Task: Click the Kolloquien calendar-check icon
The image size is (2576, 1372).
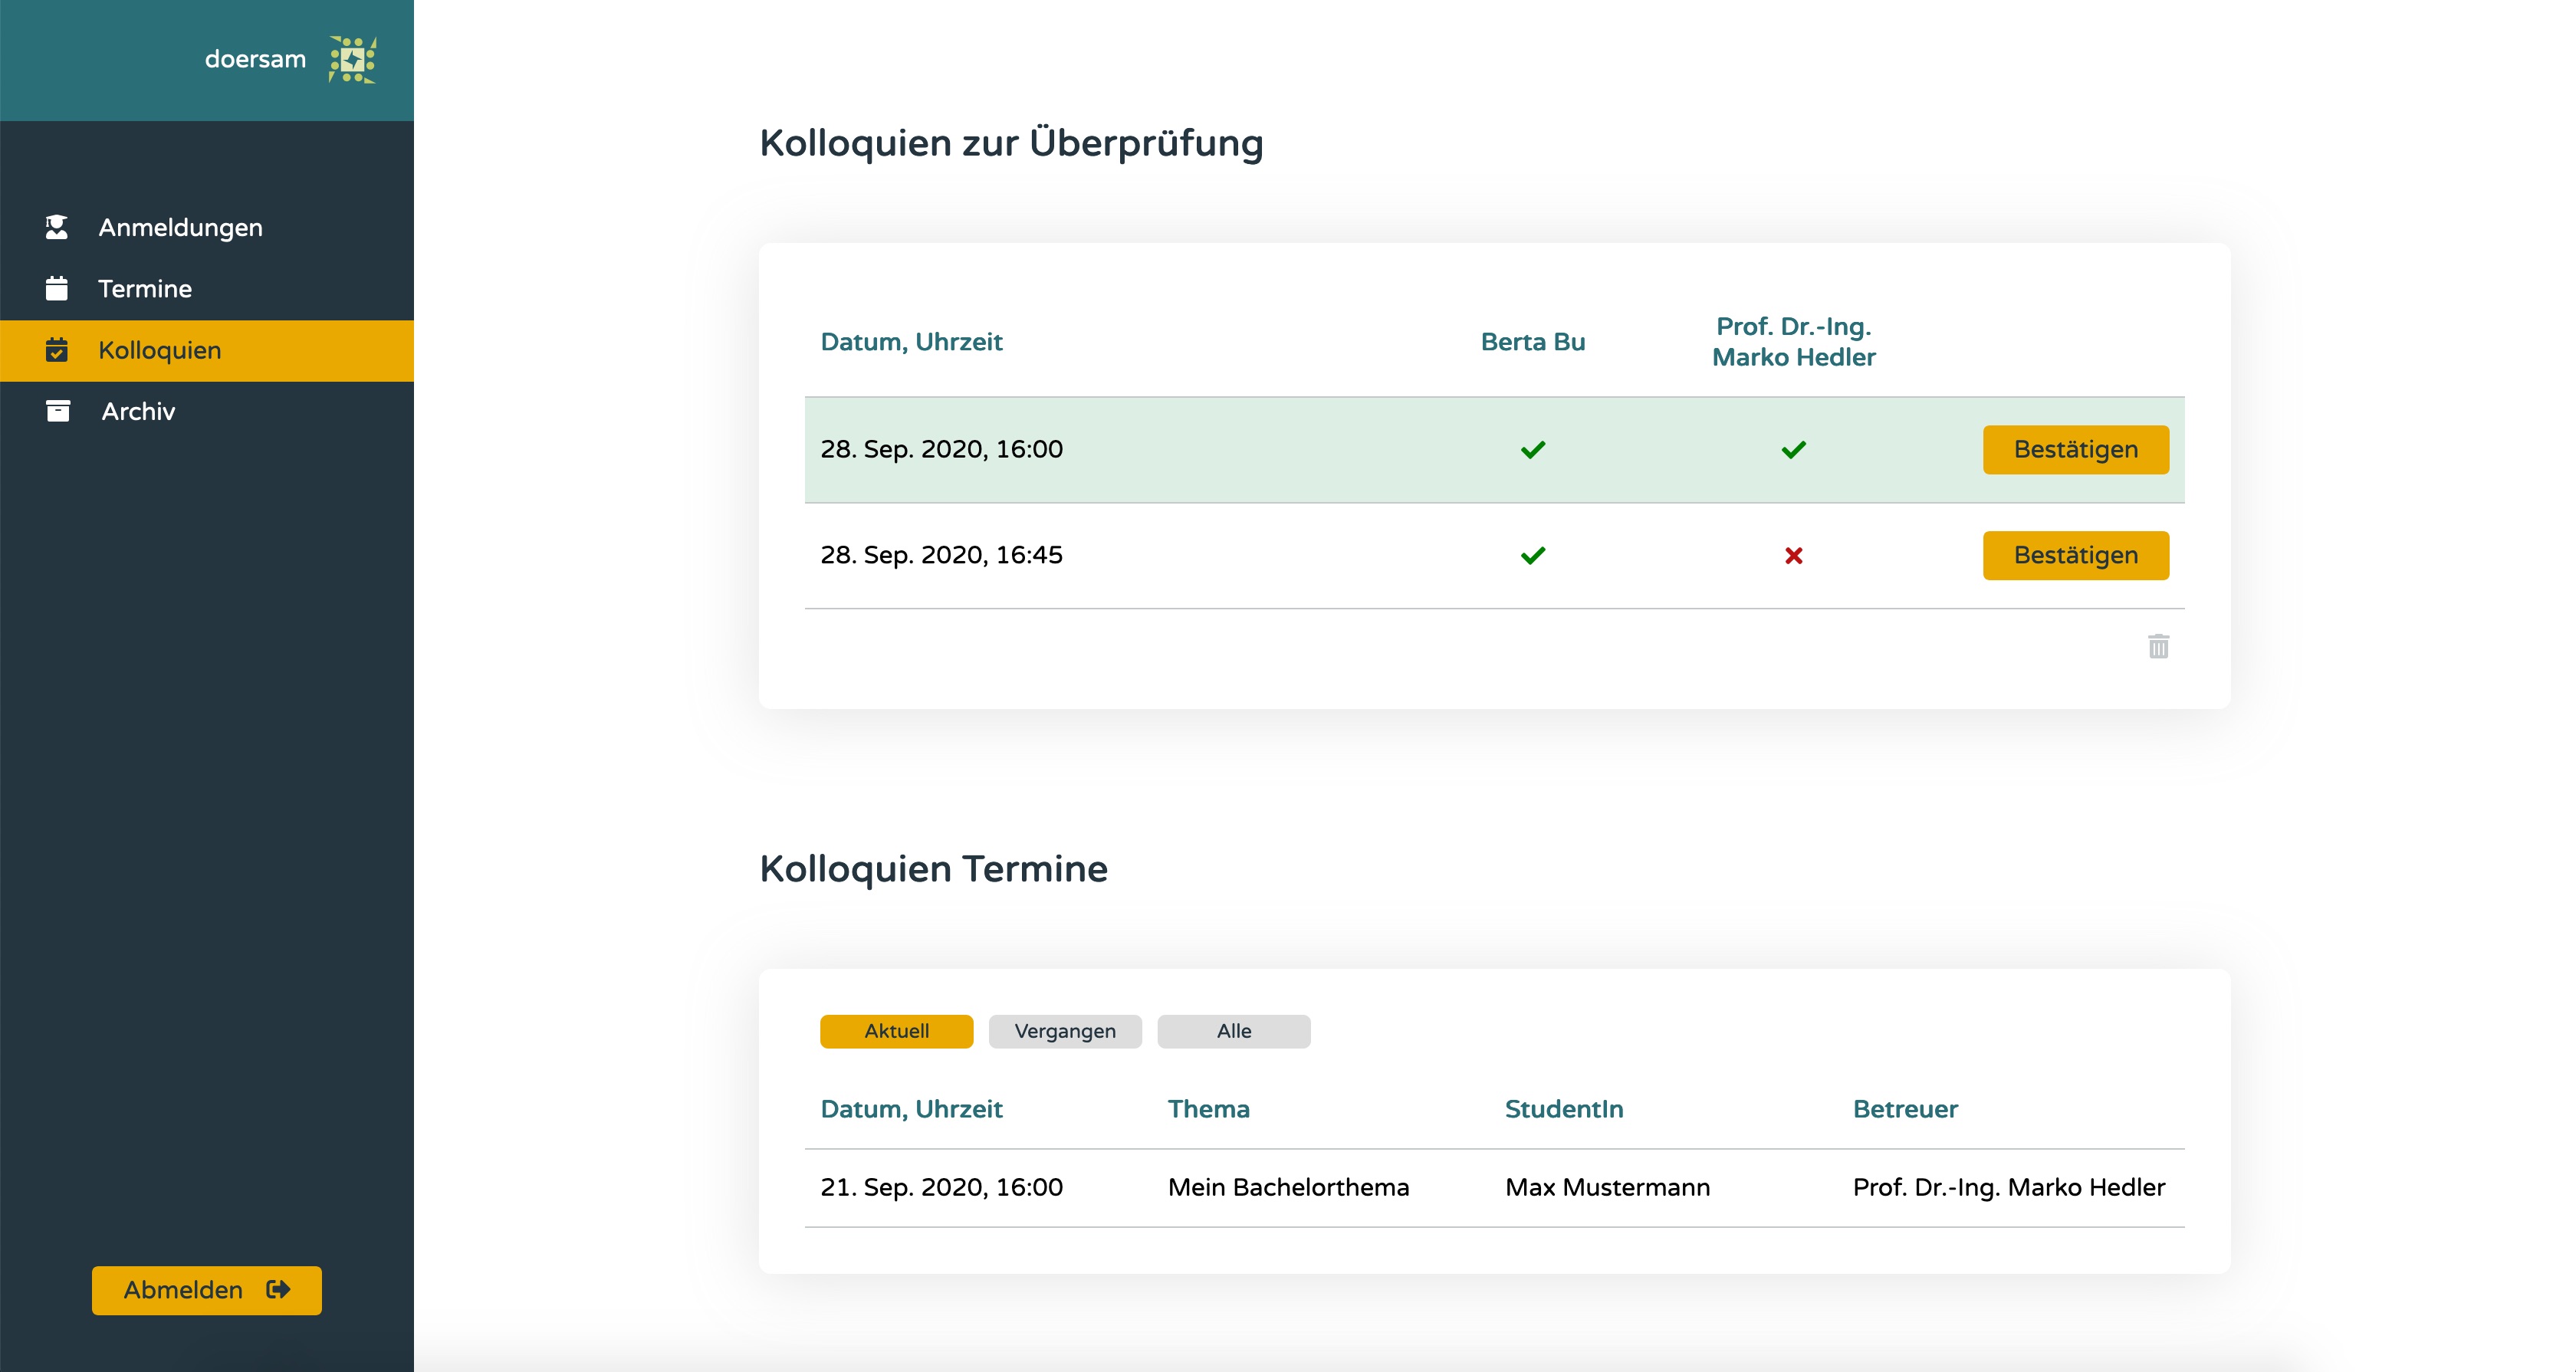Action: coord(57,350)
